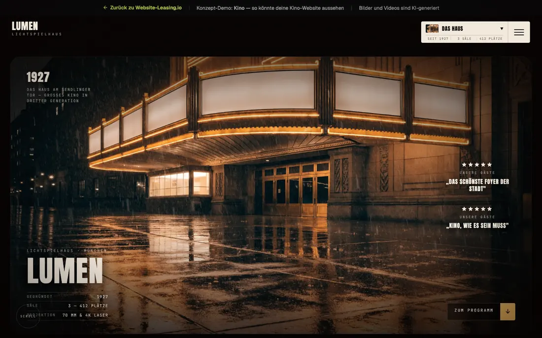The height and width of the screenshot is (338, 542).
Task: Click "Das Haus am Sendlinger Tor" description
Action: [x=59, y=95]
